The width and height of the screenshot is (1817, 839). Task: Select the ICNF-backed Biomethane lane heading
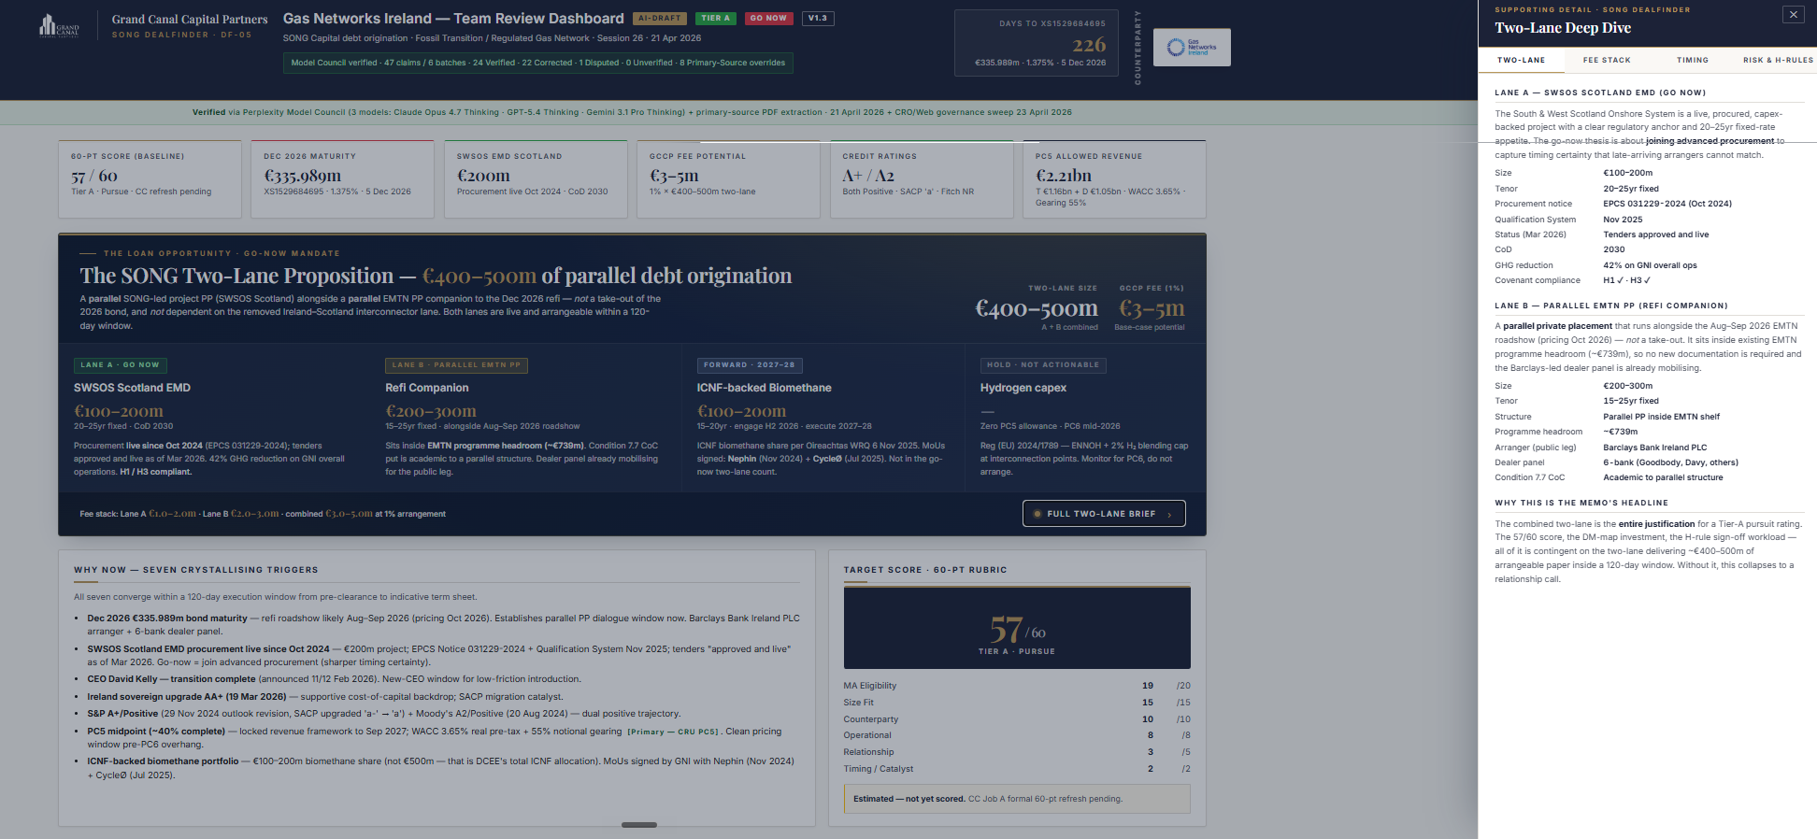coord(764,388)
